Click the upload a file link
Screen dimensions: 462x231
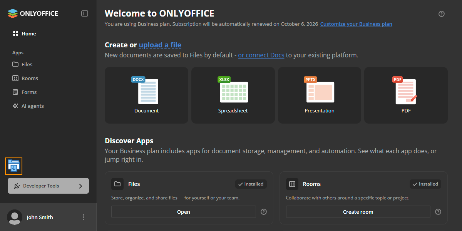coord(160,45)
